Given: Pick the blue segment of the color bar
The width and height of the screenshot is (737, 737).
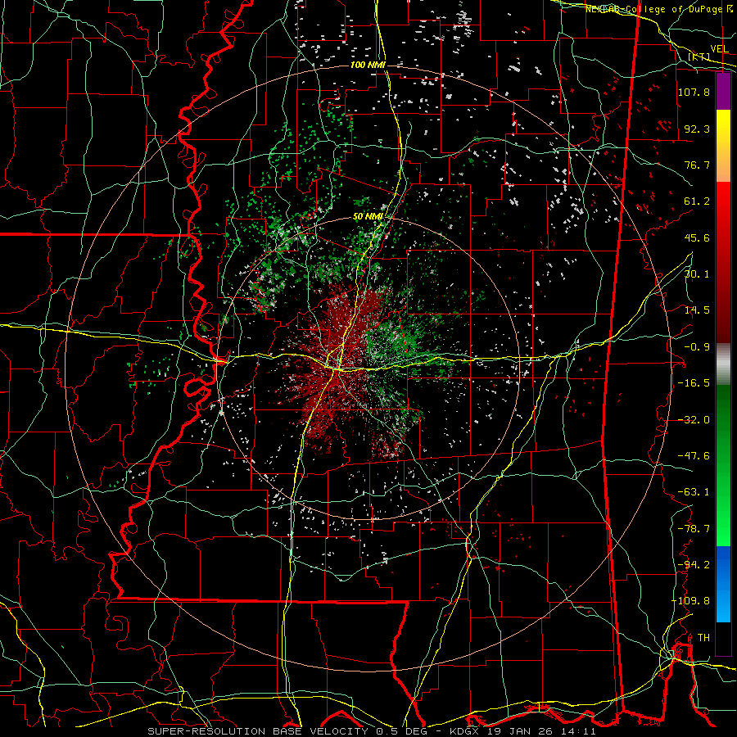Looking at the screenshot, I should tap(723, 584).
